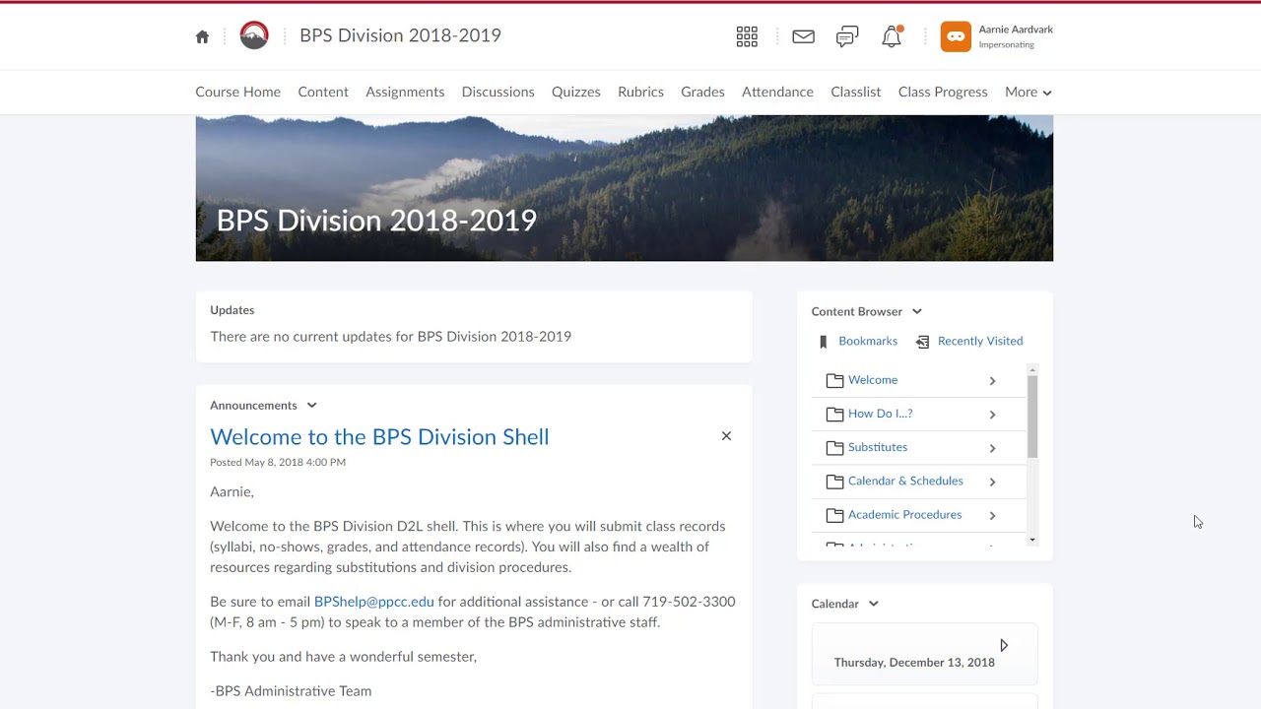This screenshot has width=1261, height=709.
Task: Click the Content Browser scroll-down arrow
Action: coord(1032,540)
